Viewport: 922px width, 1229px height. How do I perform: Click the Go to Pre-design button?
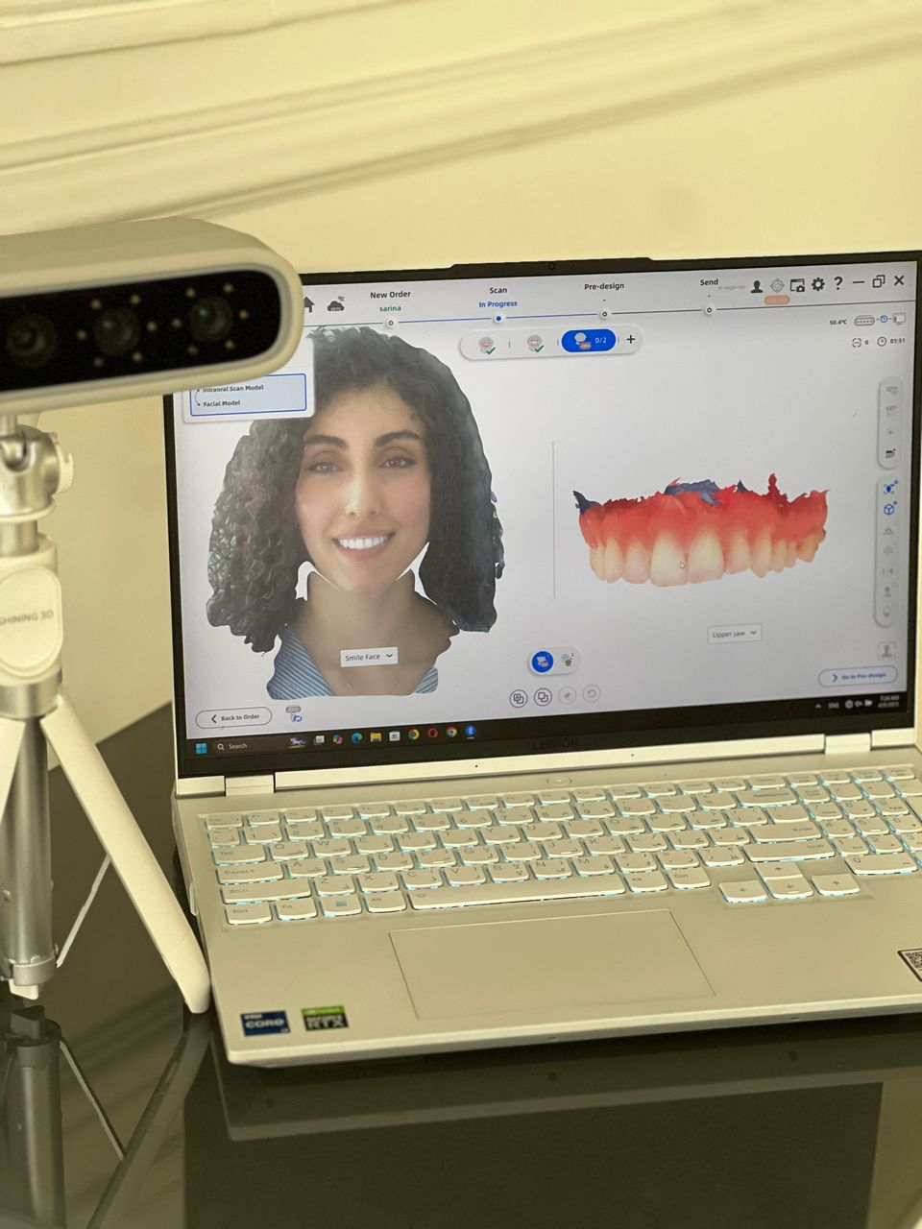point(858,676)
